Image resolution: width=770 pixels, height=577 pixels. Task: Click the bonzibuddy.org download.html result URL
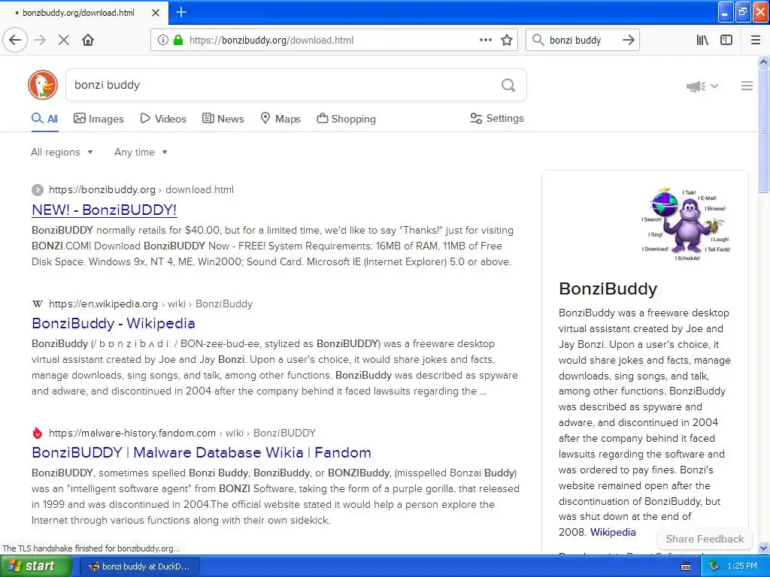pyautogui.click(x=141, y=190)
